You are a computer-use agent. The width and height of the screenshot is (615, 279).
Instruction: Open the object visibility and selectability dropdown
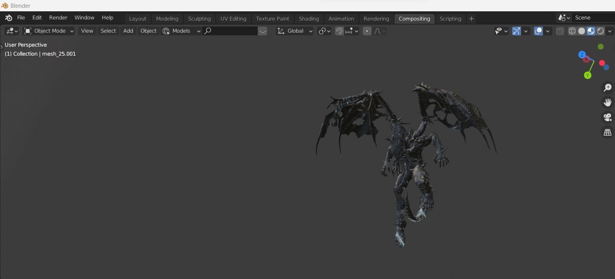point(501,31)
